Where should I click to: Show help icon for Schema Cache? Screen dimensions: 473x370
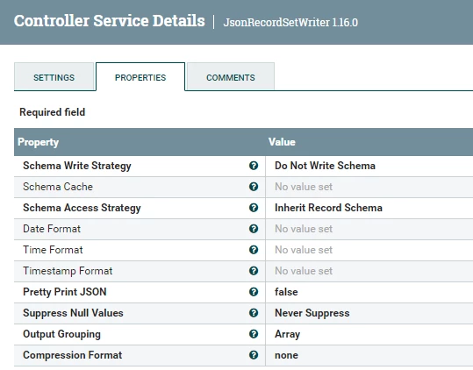tap(254, 187)
